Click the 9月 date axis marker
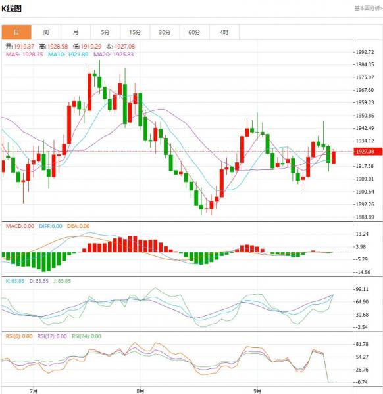 tap(257, 391)
